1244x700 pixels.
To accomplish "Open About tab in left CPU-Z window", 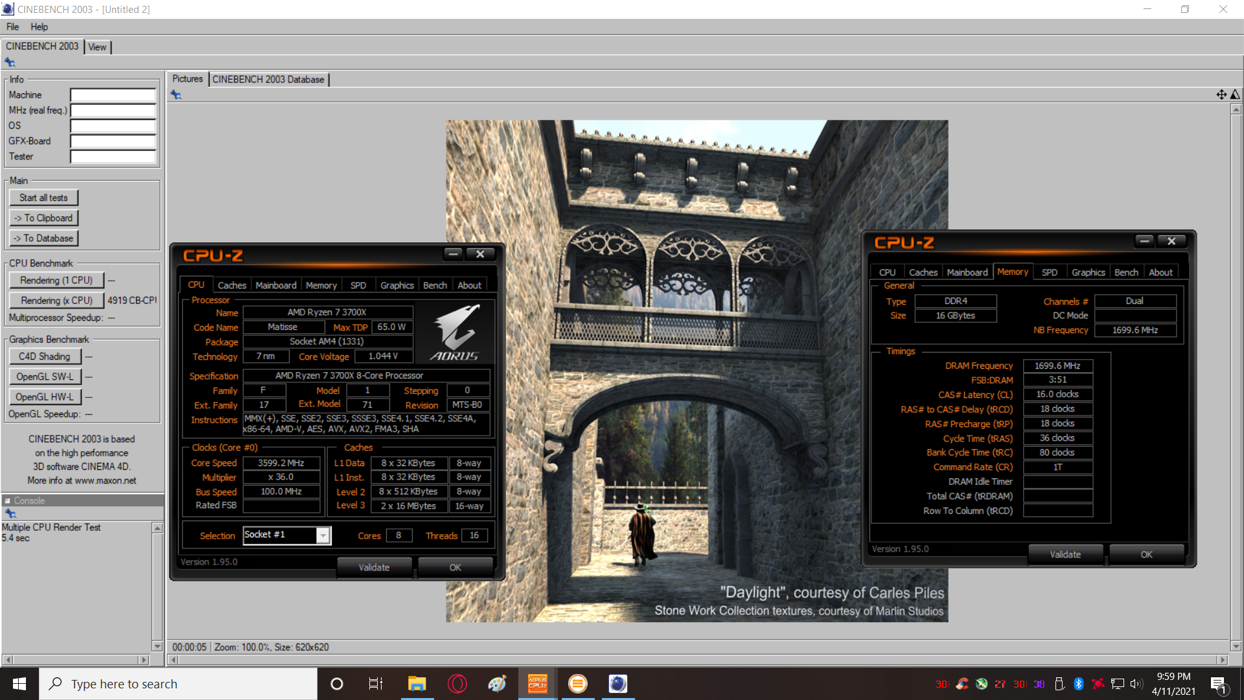I will pos(469,285).
